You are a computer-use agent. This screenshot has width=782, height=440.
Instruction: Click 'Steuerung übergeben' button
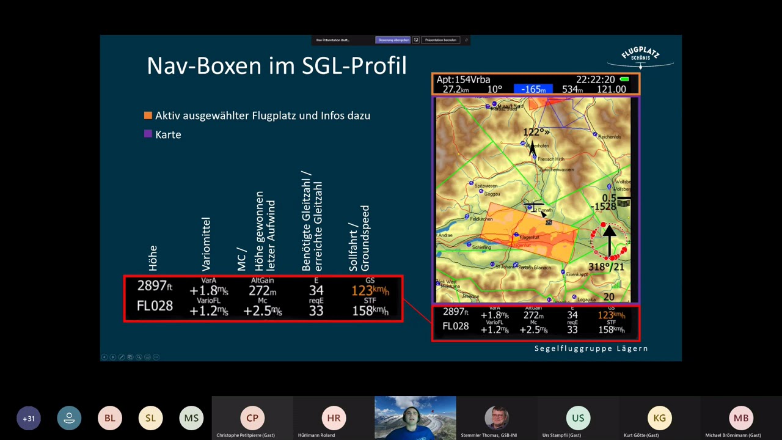(393, 40)
